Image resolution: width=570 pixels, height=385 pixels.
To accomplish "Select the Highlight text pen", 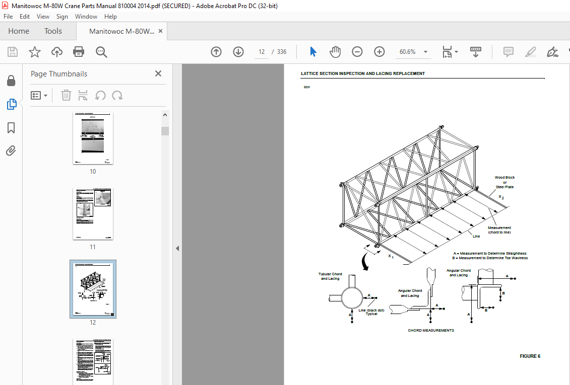I will [x=530, y=52].
